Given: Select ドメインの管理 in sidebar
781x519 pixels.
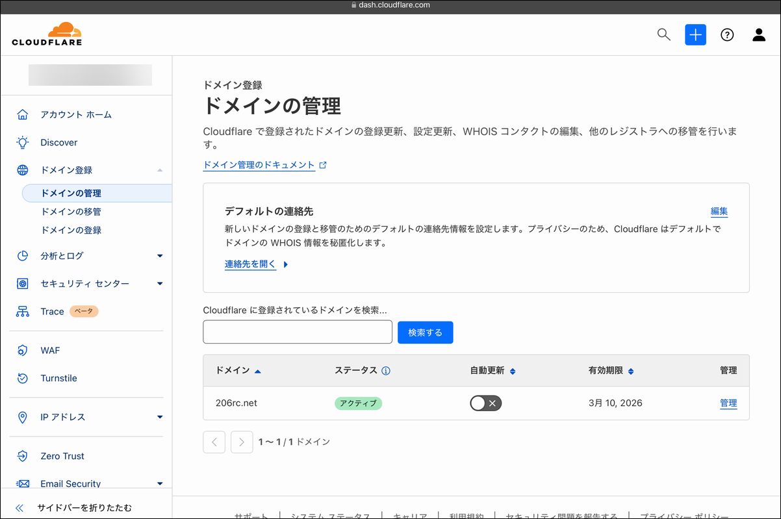Looking at the screenshot, I should [97, 193].
